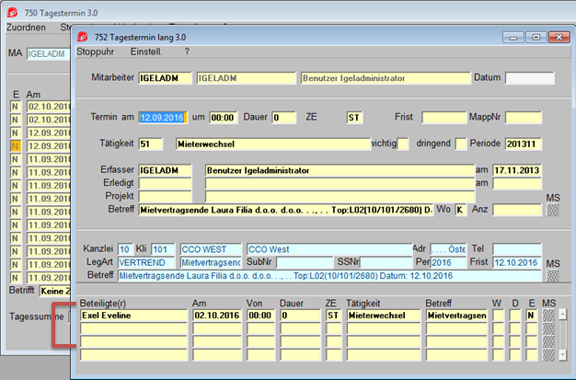576x380 pixels.
Task: Click Erfasser date field 17.11.2013
Action: tap(517, 170)
